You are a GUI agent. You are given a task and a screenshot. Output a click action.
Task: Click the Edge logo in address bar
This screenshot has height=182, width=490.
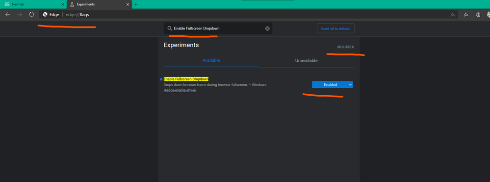click(45, 14)
